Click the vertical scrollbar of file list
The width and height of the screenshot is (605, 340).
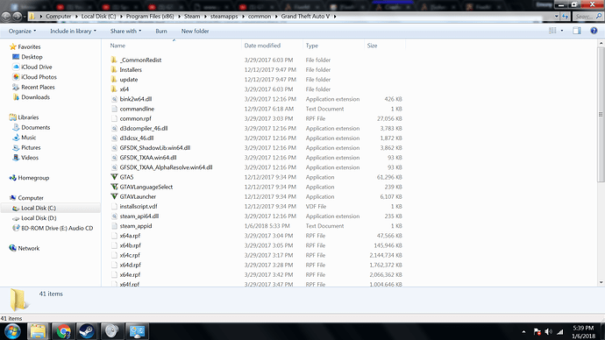(601, 162)
